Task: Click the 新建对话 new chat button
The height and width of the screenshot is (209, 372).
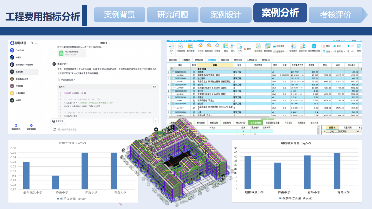Action: point(58,121)
